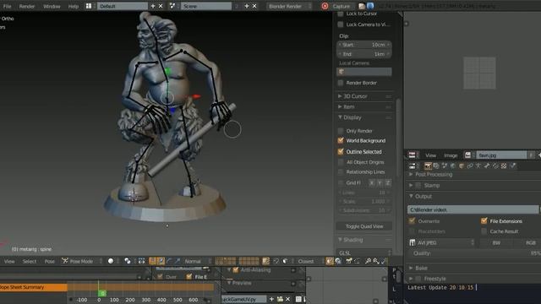Enable All Object Origins checkbox
541x304 pixels.
[x=341, y=162]
